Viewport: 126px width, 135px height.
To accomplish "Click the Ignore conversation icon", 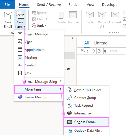I will coord(34,13).
